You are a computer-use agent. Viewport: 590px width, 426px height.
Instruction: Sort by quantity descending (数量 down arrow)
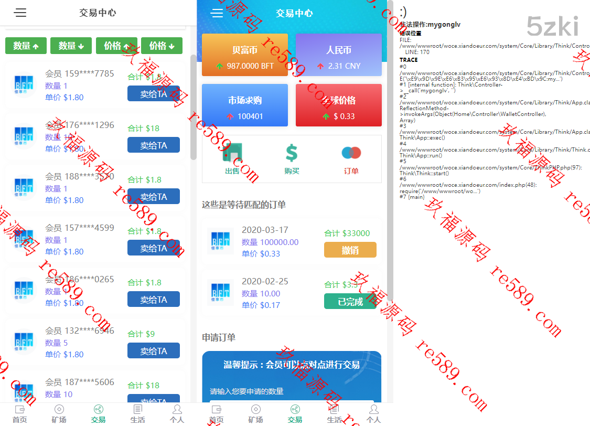coord(71,46)
